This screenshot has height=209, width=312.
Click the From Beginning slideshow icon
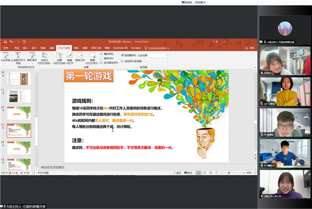(5, 55)
